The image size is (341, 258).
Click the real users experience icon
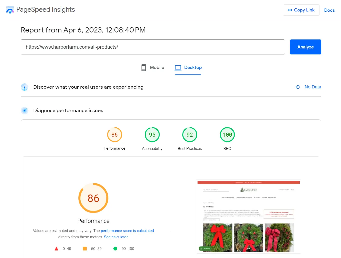pyautogui.click(x=25, y=87)
